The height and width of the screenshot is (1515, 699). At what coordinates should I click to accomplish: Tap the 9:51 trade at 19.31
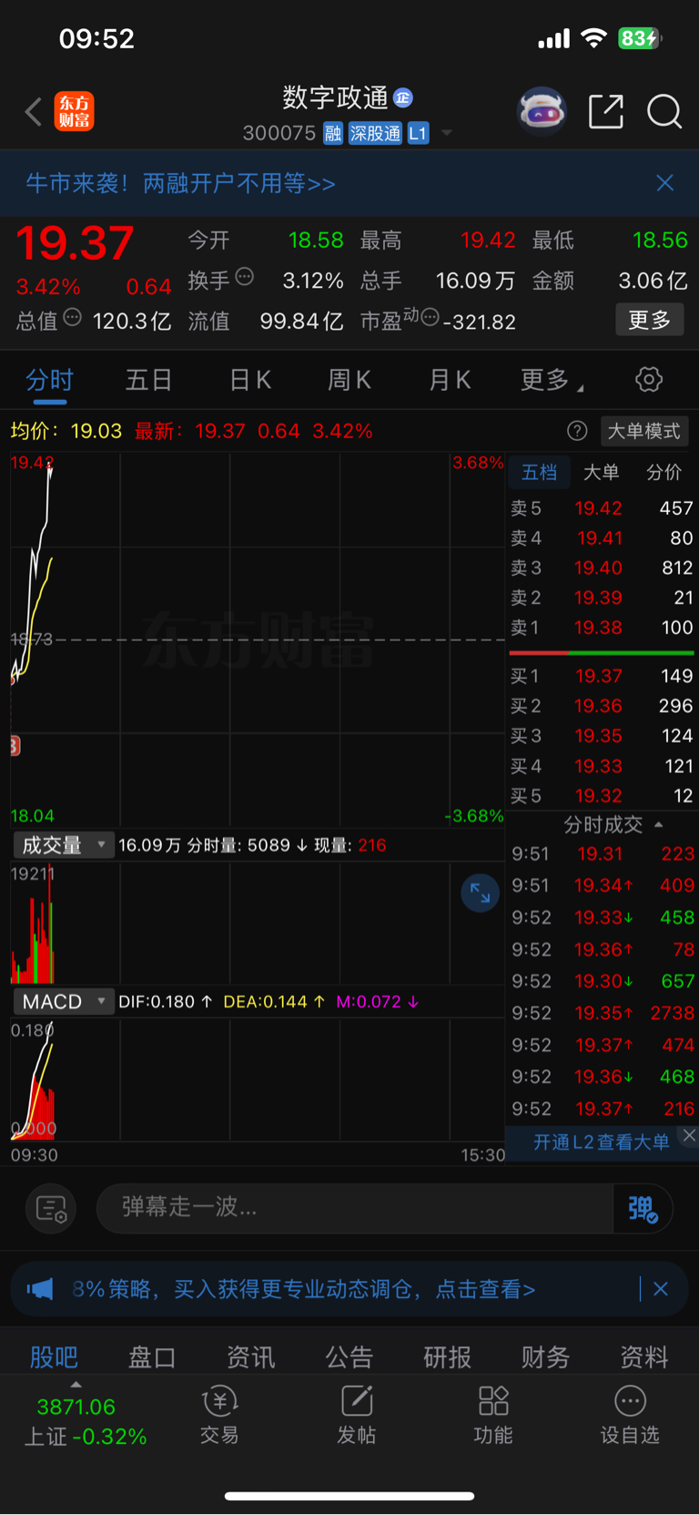pyautogui.click(x=602, y=855)
